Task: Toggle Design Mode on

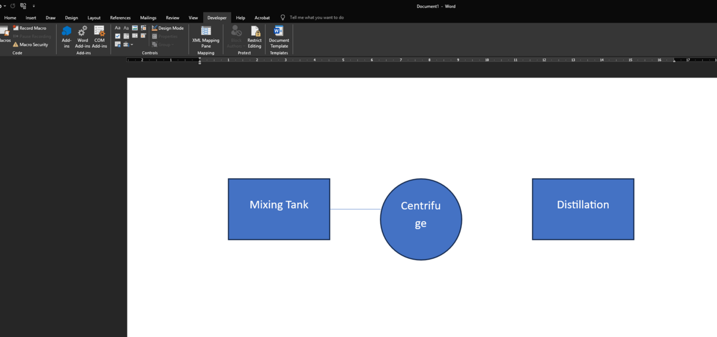Action: [167, 28]
